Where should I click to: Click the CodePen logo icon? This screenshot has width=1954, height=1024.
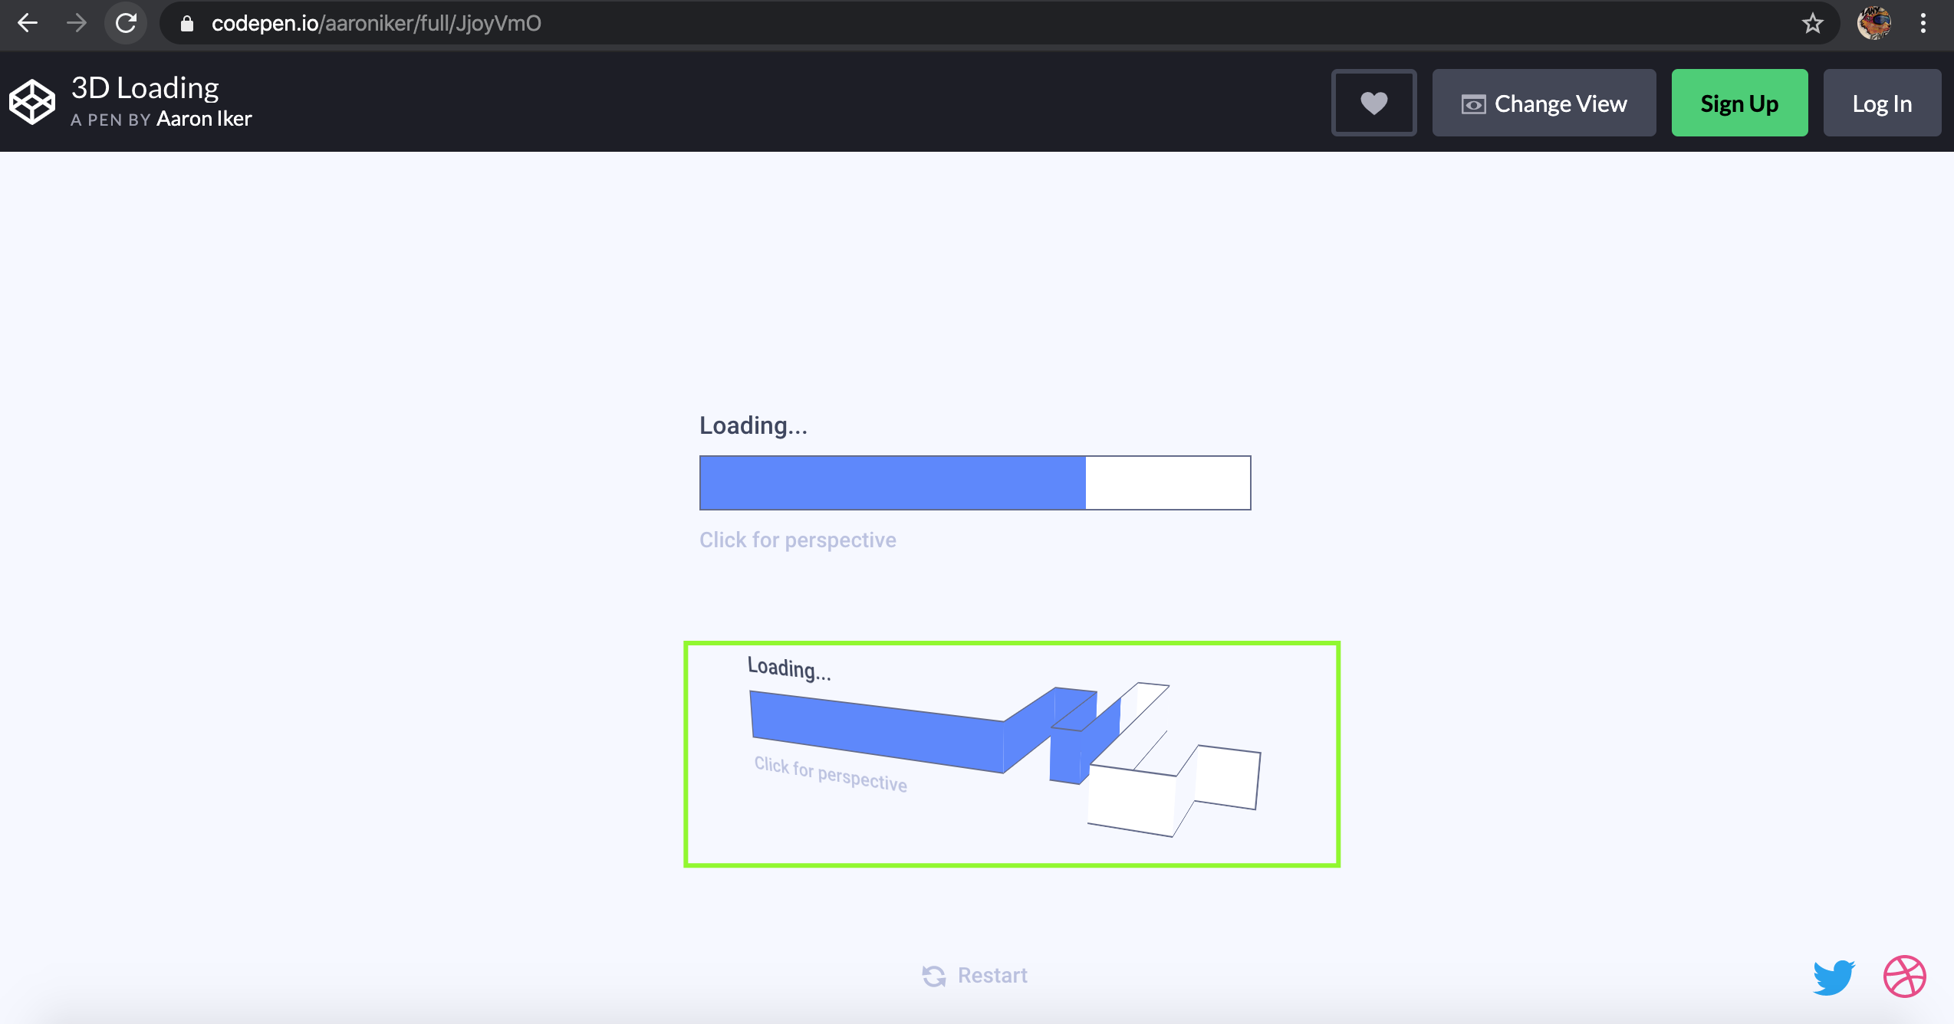pyautogui.click(x=31, y=100)
